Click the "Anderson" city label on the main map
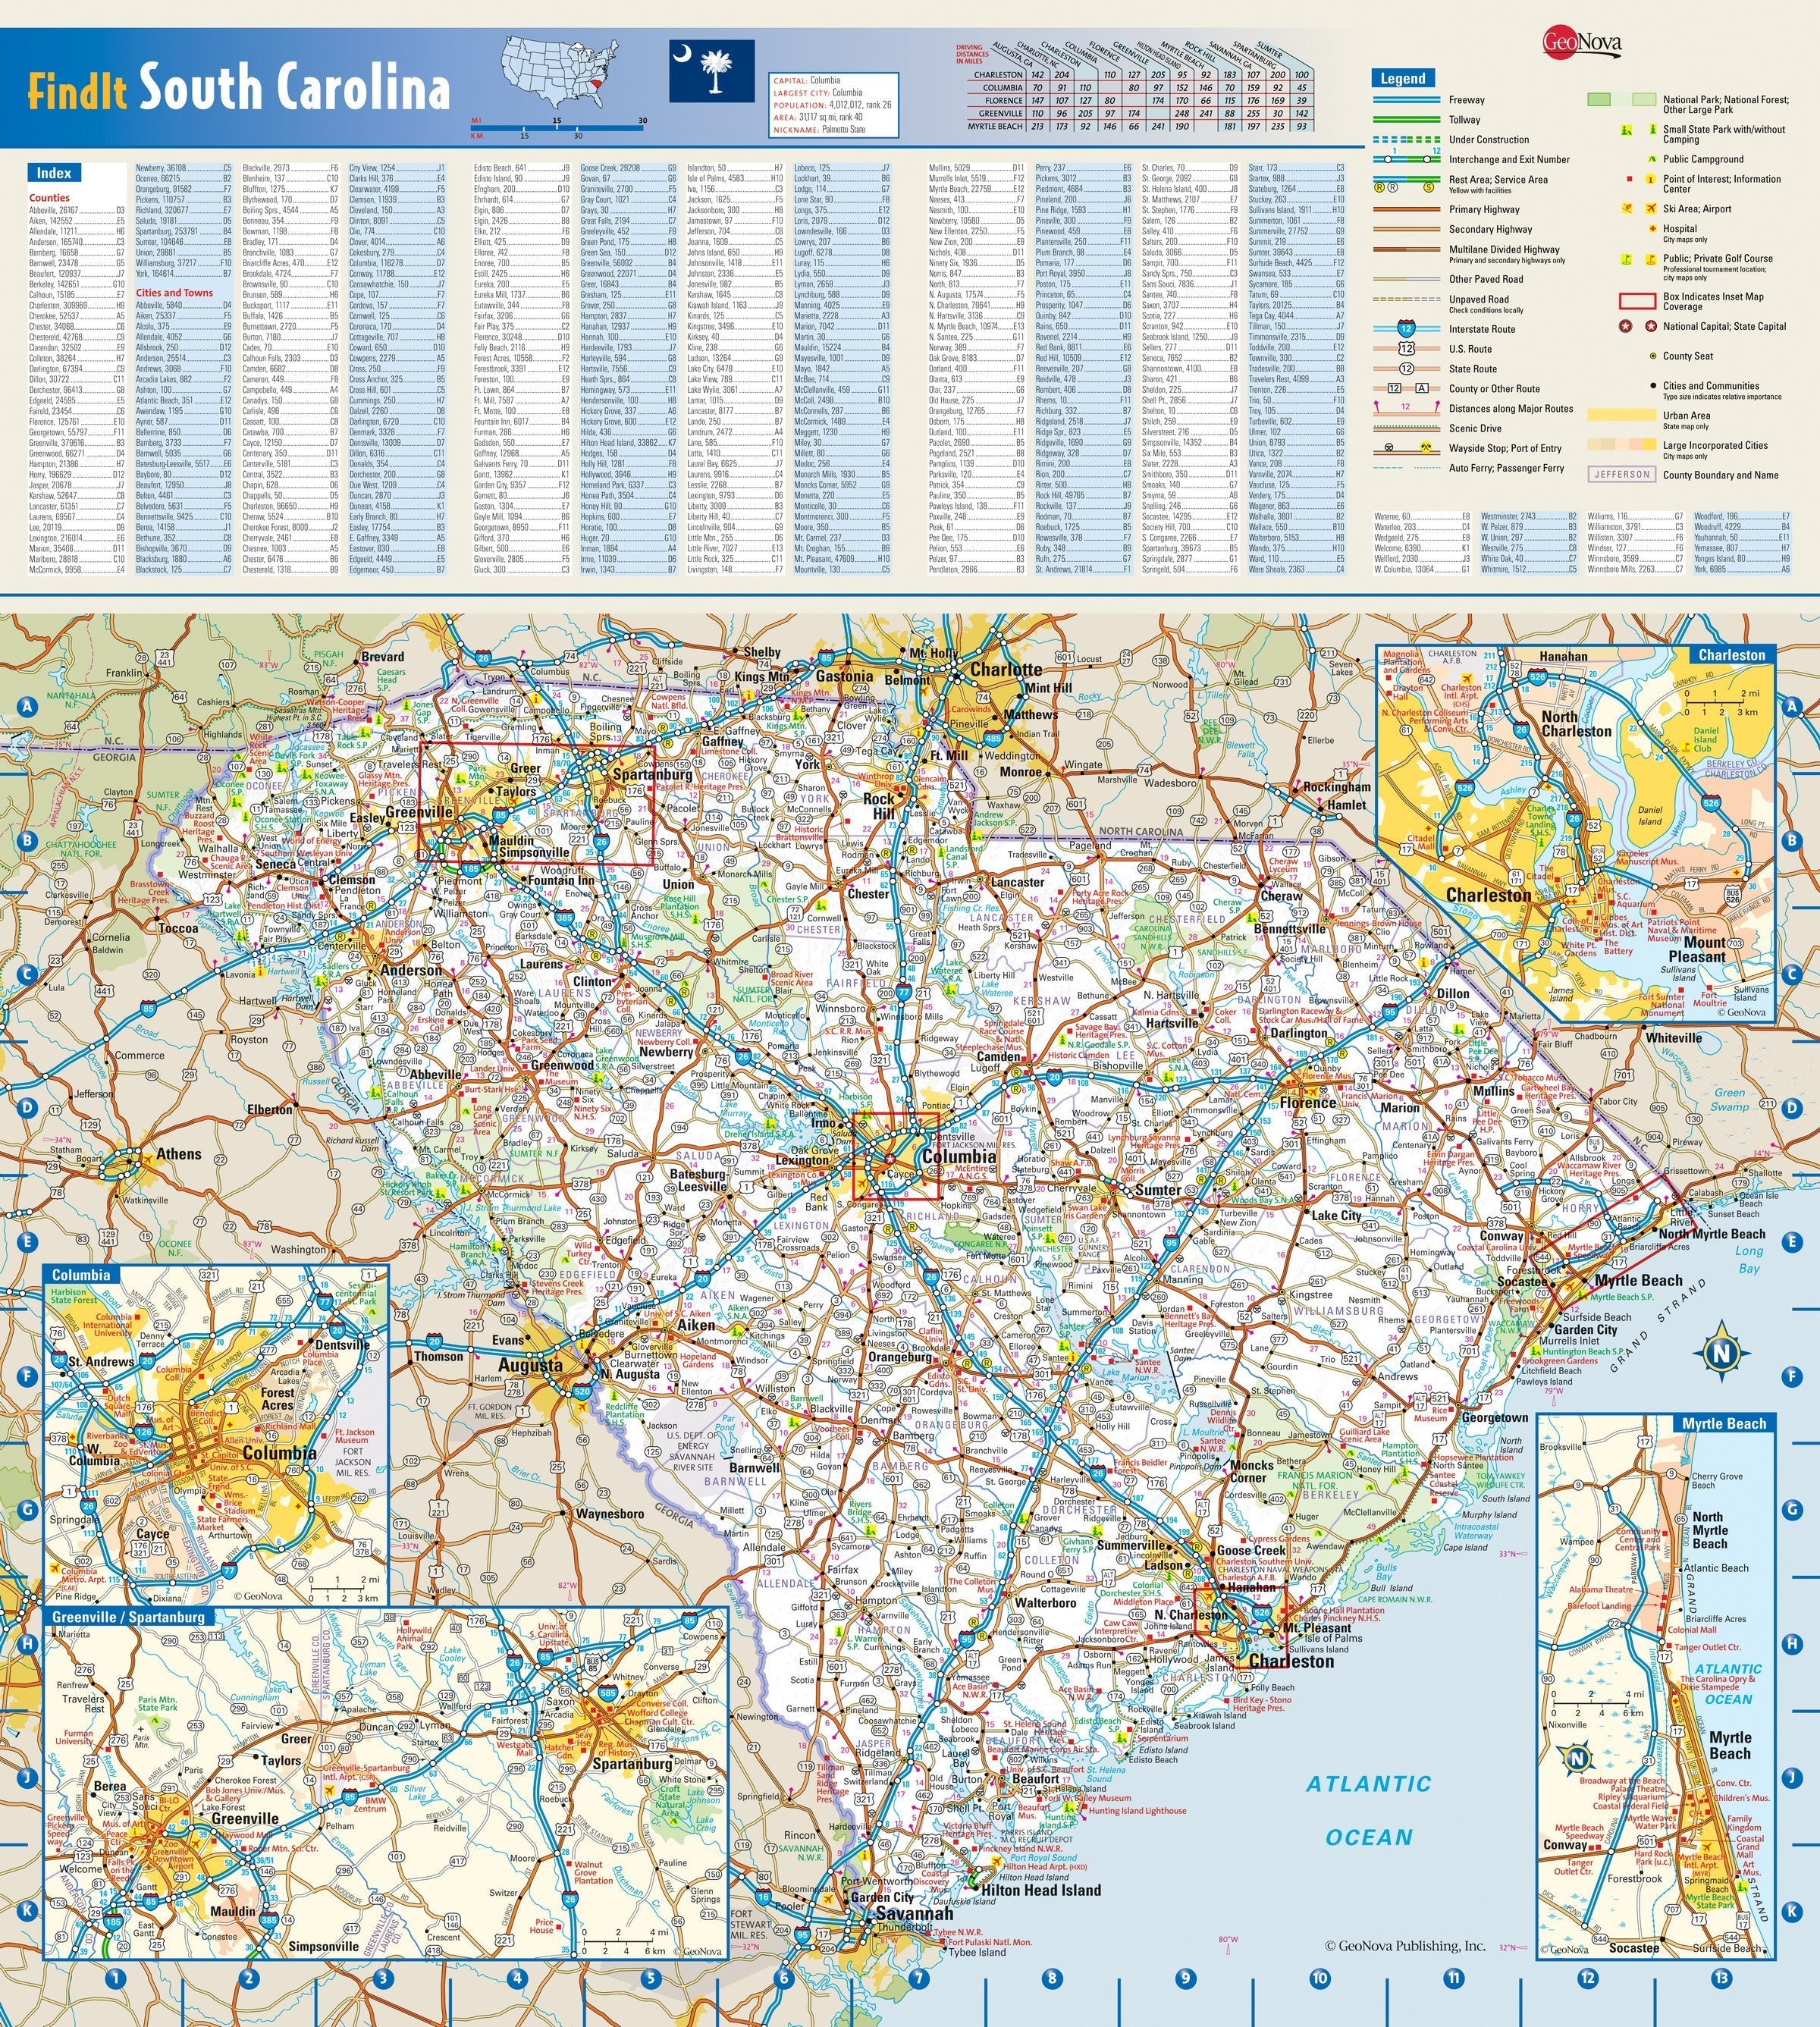The image size is (1820, 2027). coord(410,969)
